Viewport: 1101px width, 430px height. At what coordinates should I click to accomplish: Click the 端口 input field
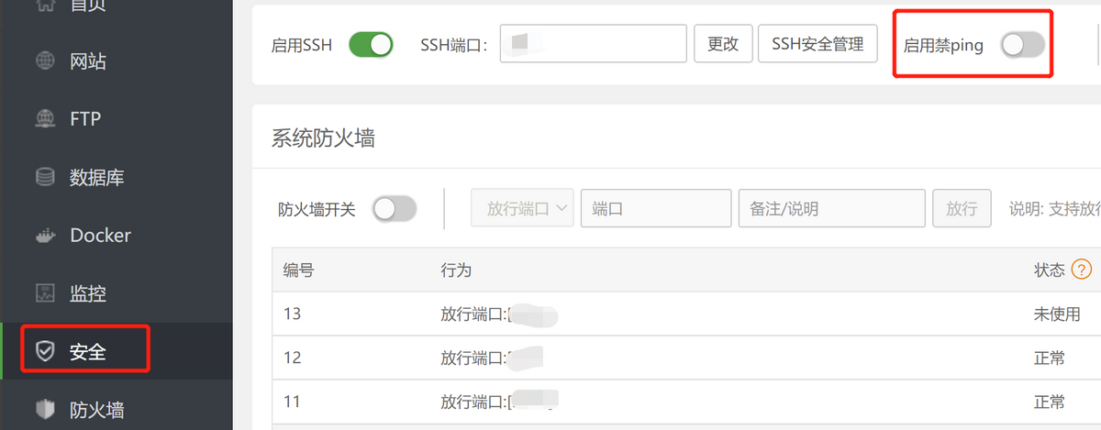[656, 209]
